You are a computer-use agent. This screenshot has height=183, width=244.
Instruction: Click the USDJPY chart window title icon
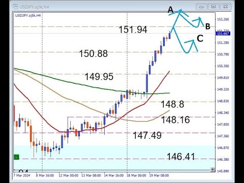point(15,7)
